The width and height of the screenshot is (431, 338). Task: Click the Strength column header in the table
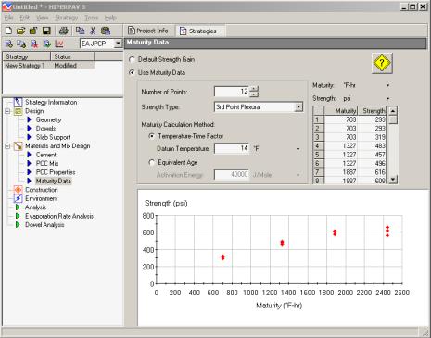[x=372, y=111]
